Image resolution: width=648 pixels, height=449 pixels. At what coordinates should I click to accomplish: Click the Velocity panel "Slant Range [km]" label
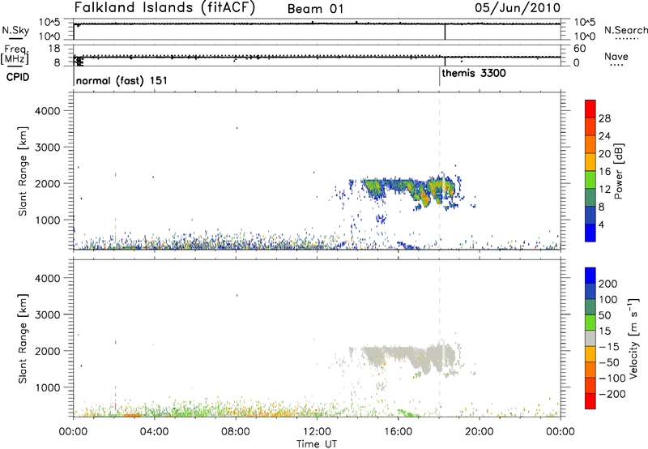(x=23, y=339)
